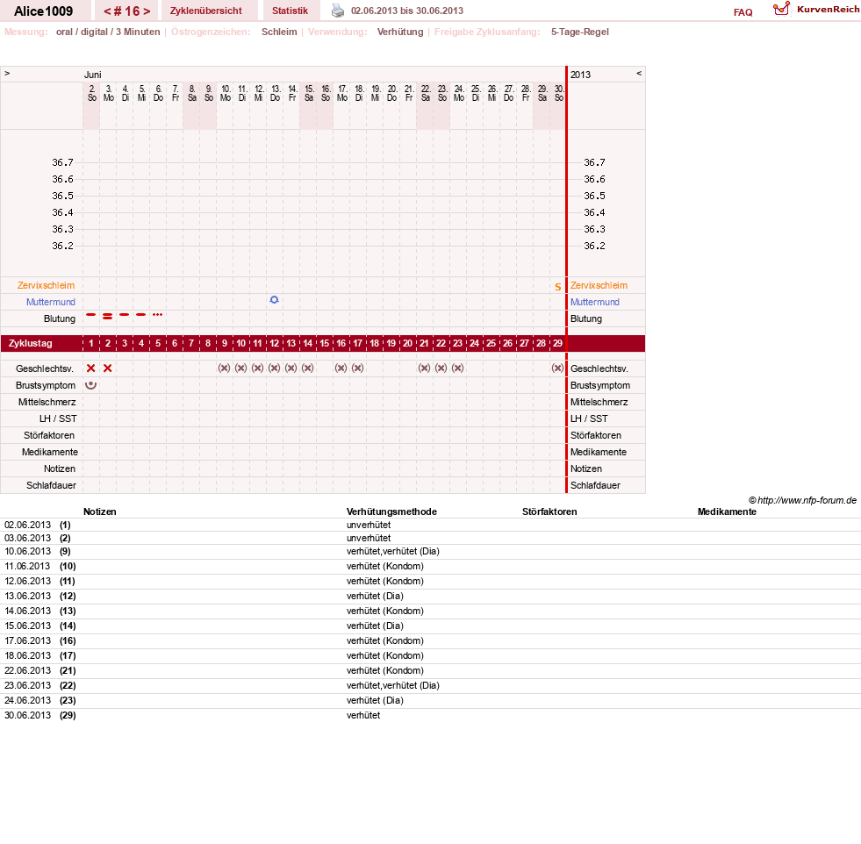The width and height of the screenshot is (861, 844).
Task: Click 'verhütet (Kondom)' for 17.06.2013
Action: [x=385, y=641]
